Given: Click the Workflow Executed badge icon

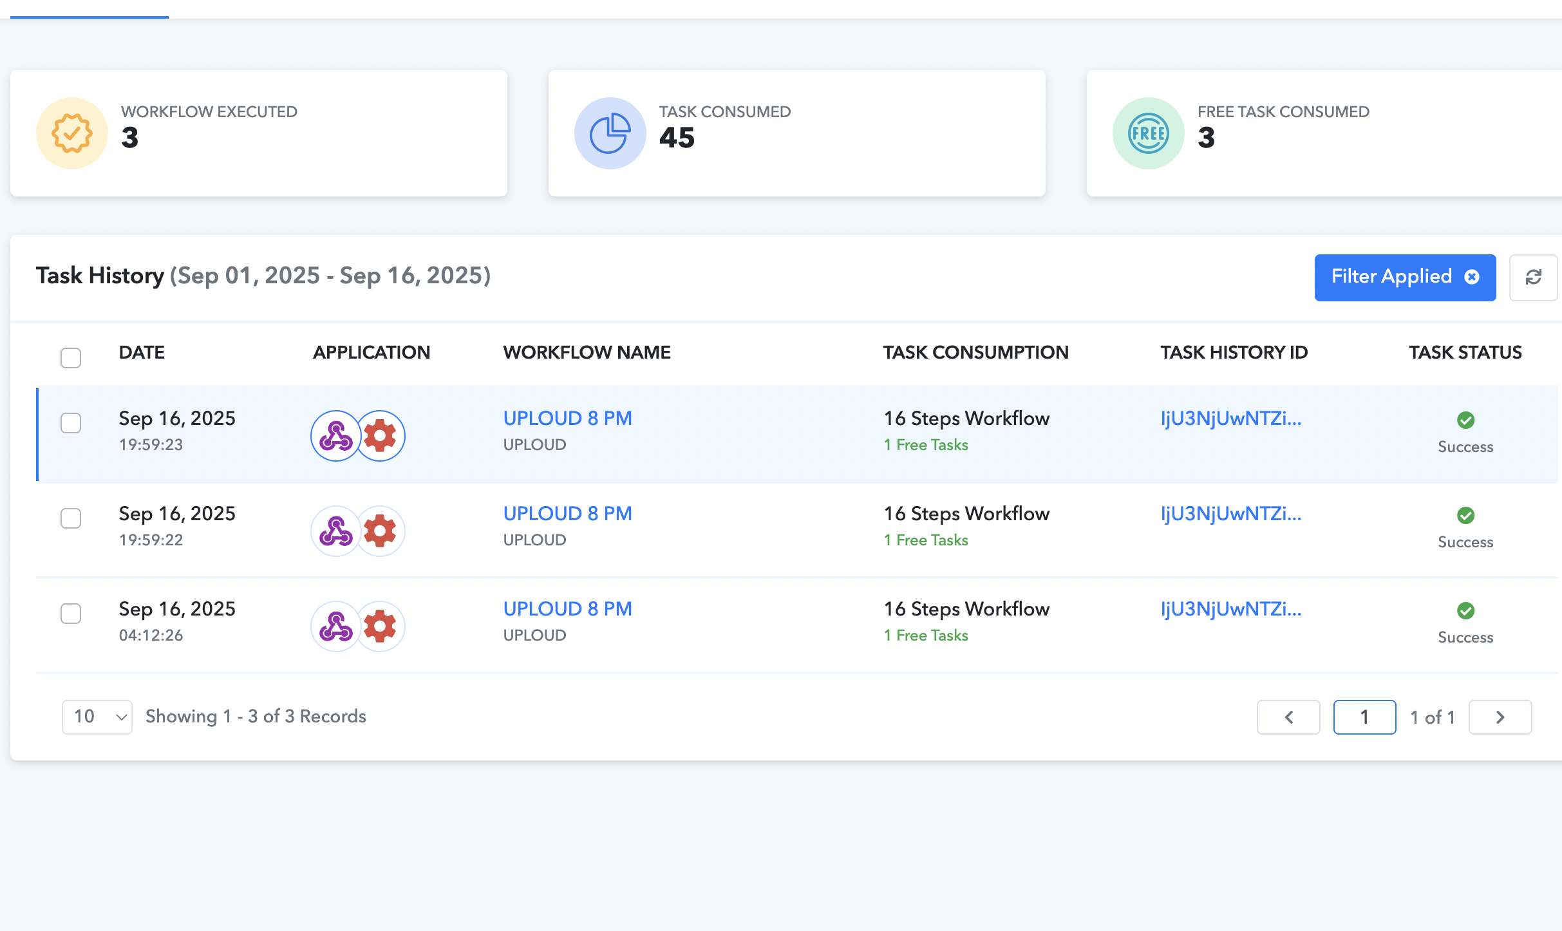Looking at the screenshot, I should tap(72, 133).
